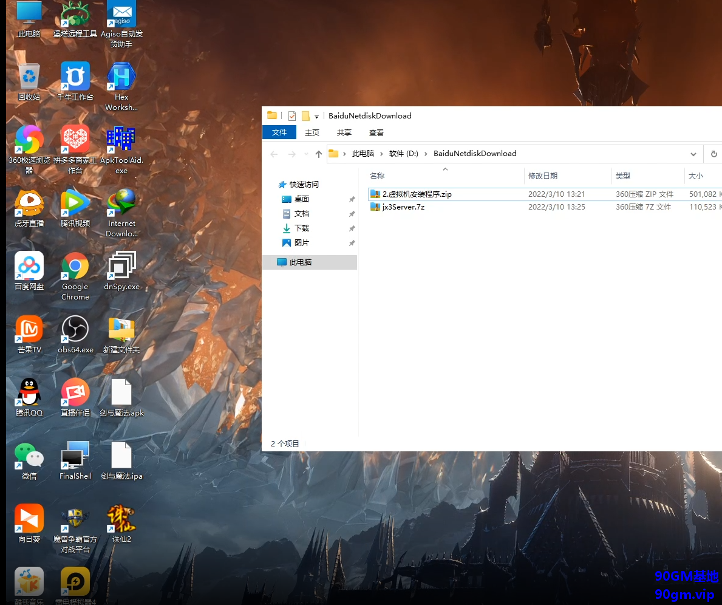The width and height of the screenshot is (722, 605).
Task: Open quick access toolbar customize dropdown
Action: [316, 116]
